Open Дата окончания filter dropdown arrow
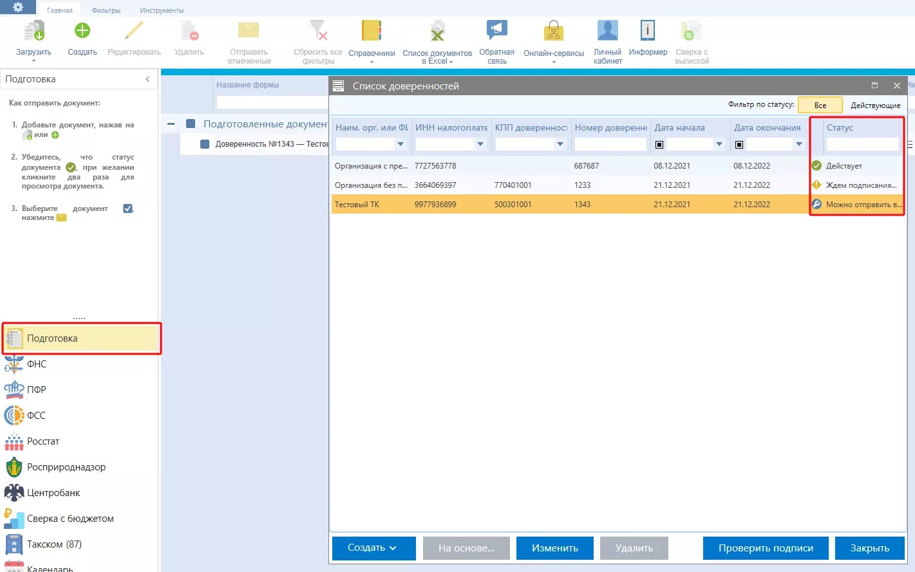 (799, 144)
